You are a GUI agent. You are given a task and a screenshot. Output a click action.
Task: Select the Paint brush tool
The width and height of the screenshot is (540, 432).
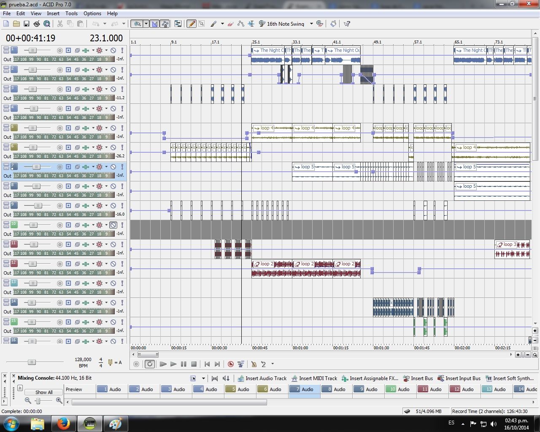point(214,24)
